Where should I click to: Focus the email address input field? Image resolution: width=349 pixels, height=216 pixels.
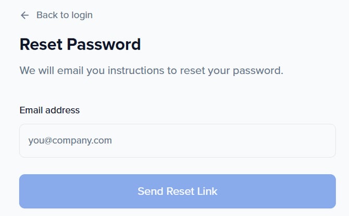click(177, 141)
